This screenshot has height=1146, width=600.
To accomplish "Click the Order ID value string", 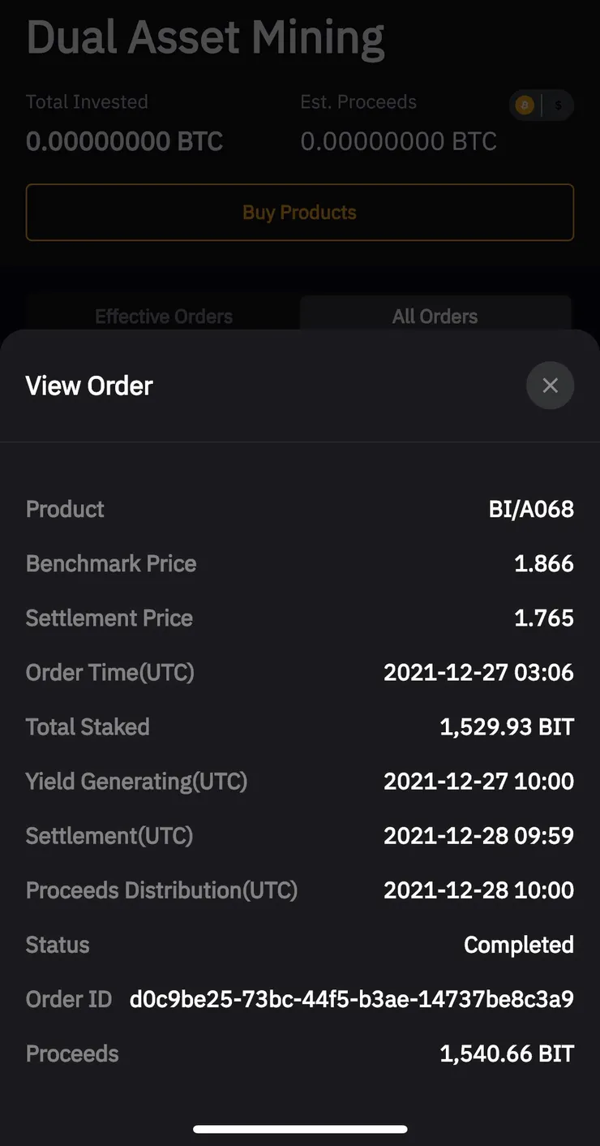I will tap(351, 999).
